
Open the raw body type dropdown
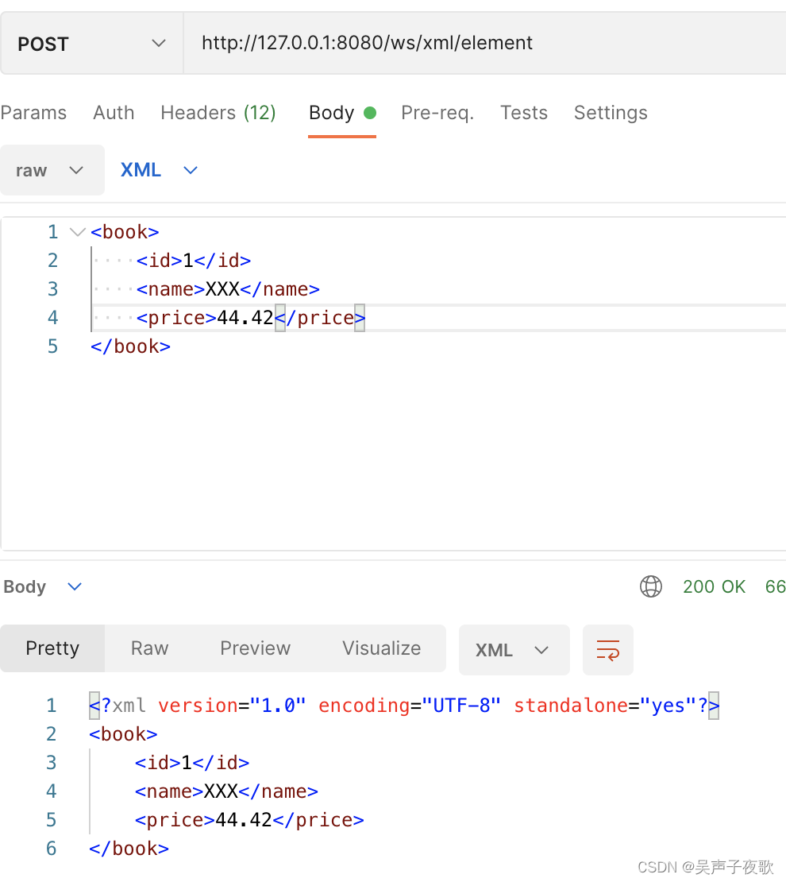pos(52,170)
